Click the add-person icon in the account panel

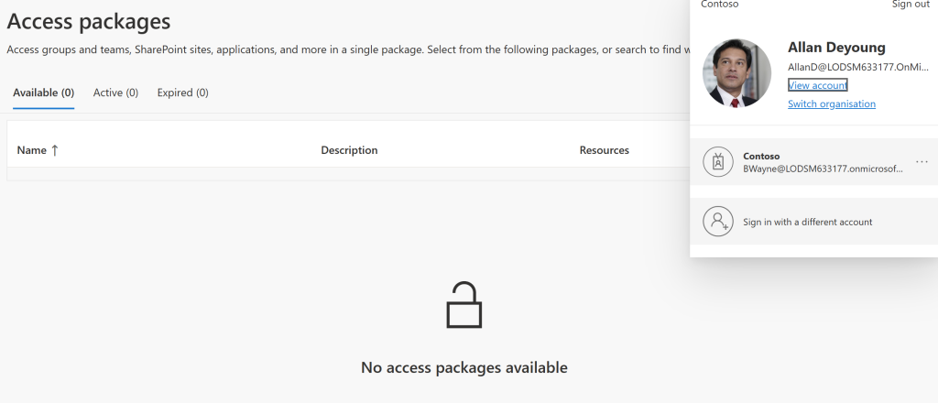[x=718, y=222]
